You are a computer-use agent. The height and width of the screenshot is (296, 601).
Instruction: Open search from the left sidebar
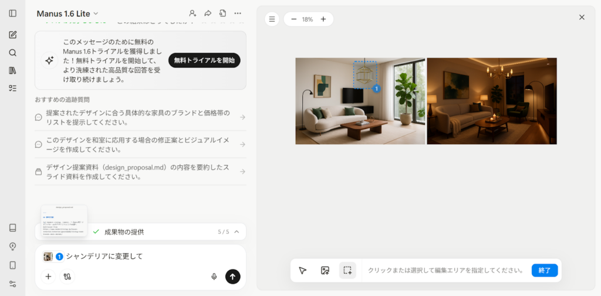13,53
